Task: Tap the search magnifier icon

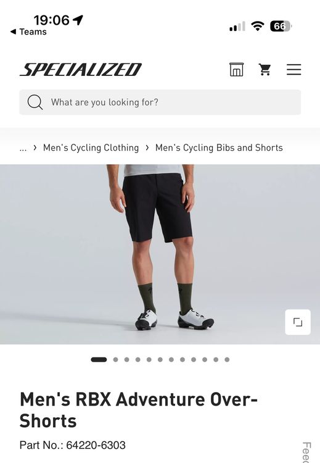Action: tap(35, 102)
